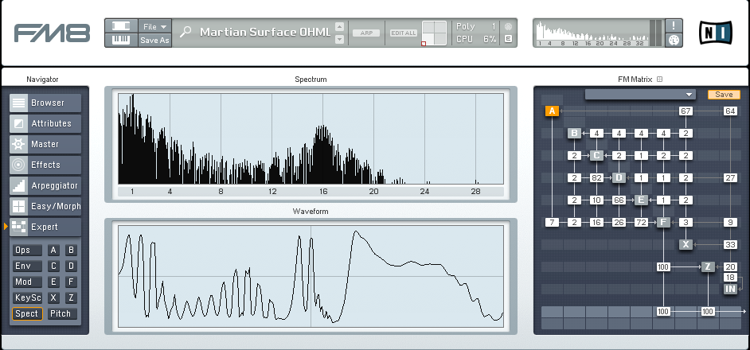This screenshot has width=750, height=350.
Task: Toggle the EDIT ALL button
Action: [x=404, y=33]
